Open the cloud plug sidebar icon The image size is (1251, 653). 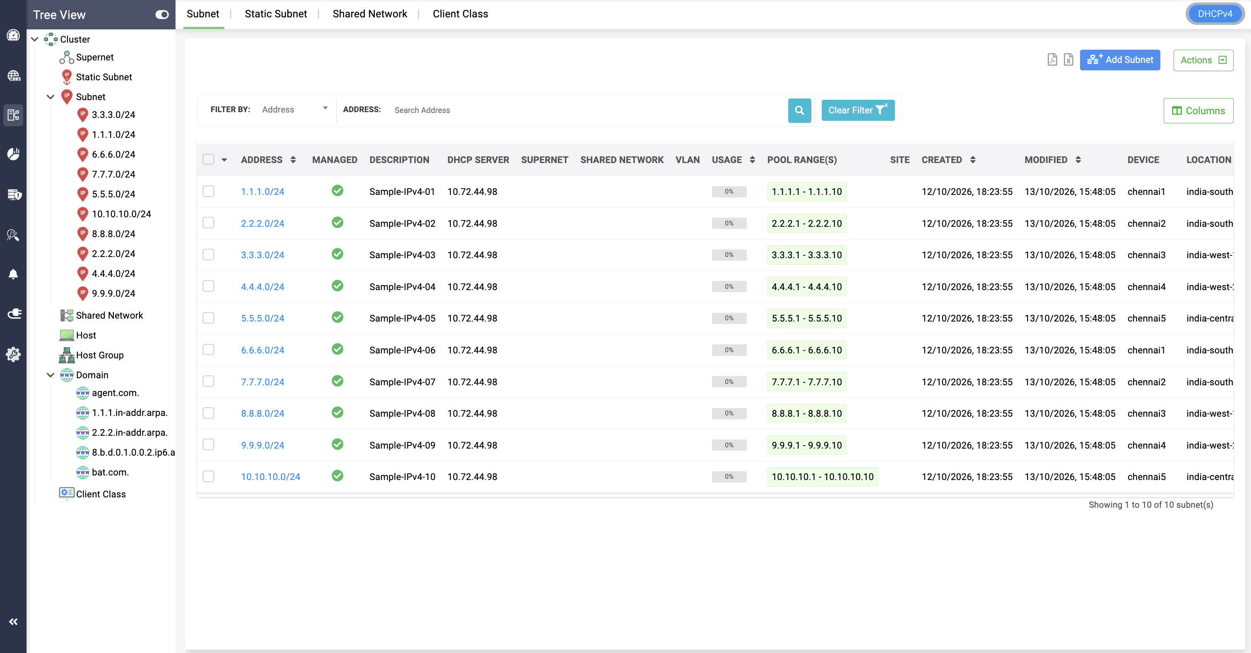pos(14,314)
